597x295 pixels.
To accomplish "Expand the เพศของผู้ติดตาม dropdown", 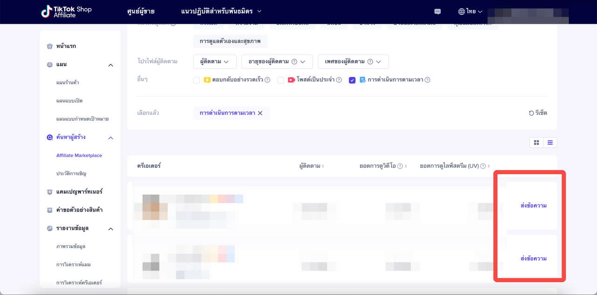I will pos(353,62).
